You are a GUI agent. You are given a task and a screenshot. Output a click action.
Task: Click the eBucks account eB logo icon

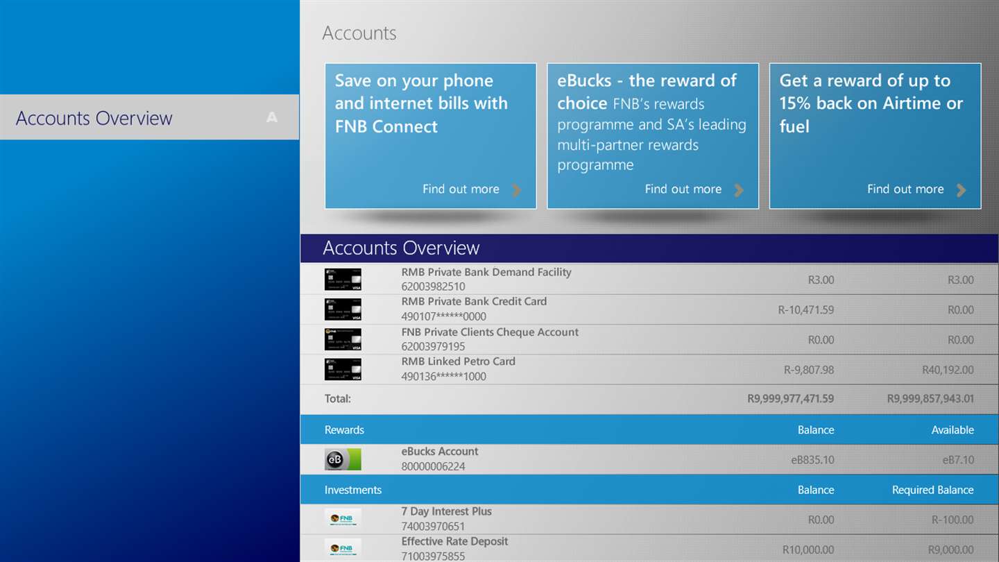343,459
